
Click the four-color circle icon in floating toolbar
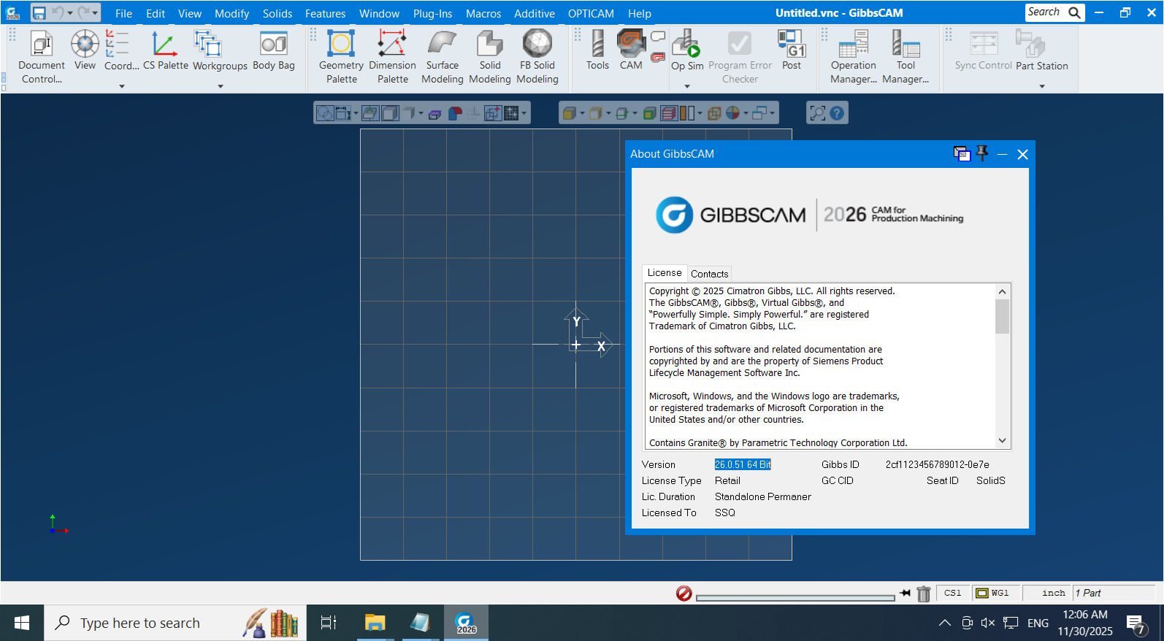(732, 113)
